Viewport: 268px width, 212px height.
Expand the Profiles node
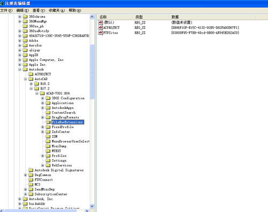pyautogui.click(x=42, y=156)
